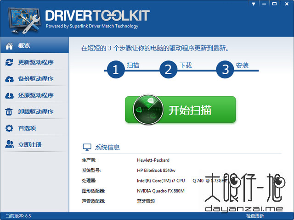
Task: Maximize the Driver Toolkit window
Action: (274, 4)
